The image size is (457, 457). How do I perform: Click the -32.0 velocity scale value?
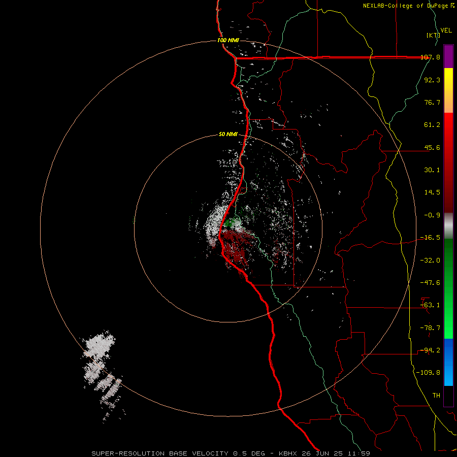430,260
